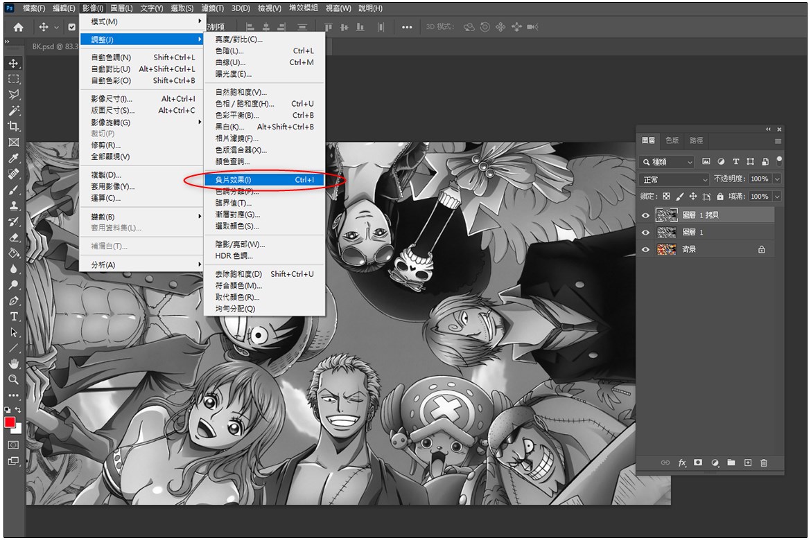Expand the 影像旋轉(G) submenu

click(141, 122)
